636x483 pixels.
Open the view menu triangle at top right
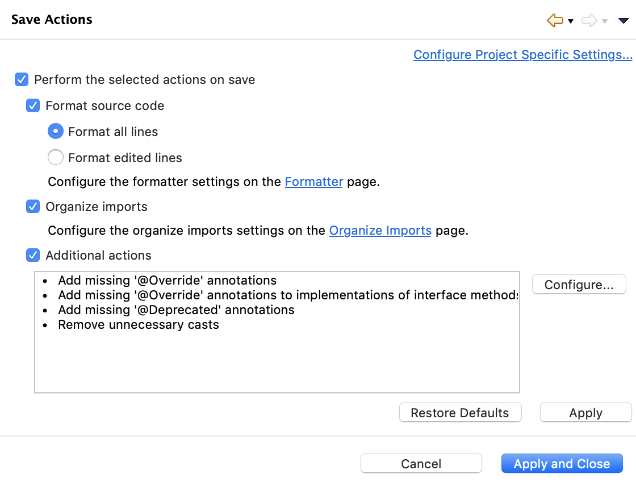623,21
